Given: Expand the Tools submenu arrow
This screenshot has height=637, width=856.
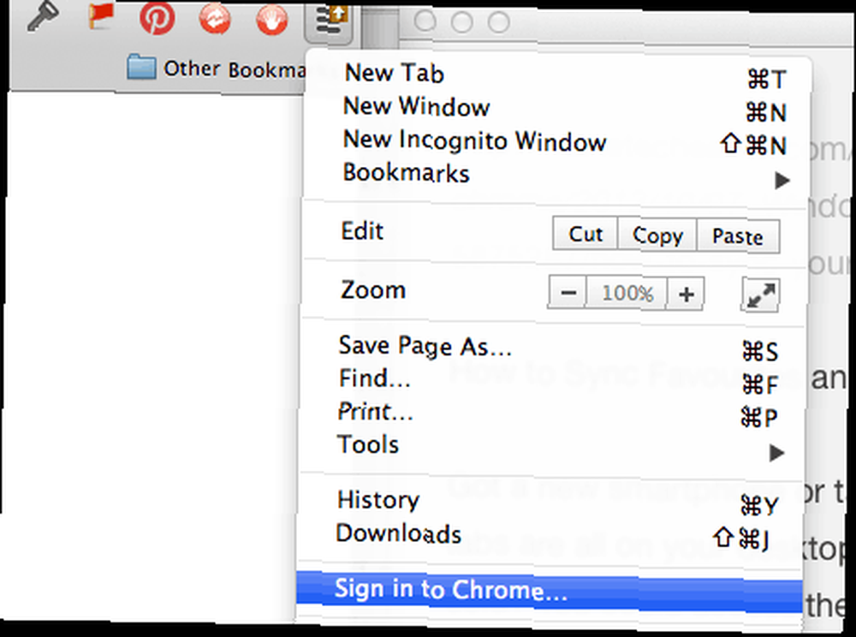Looking at the screenshot, I should pos(777,453).
